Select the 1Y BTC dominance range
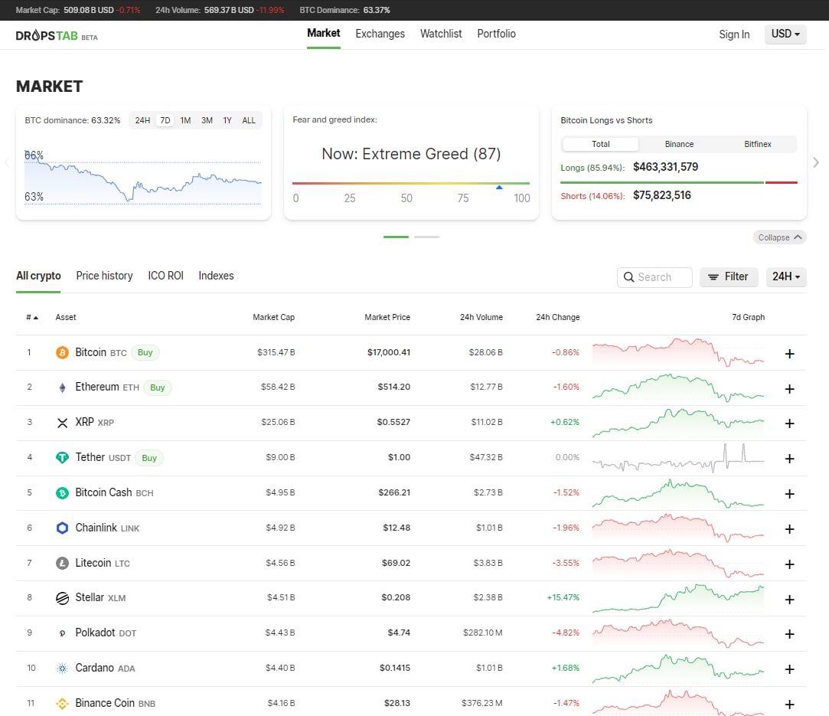Viewport: 829px width, 716px height. point(227,120)
